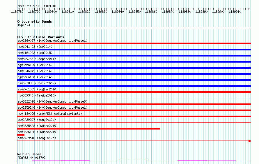The image size is (259, 164).
Task: Click the dgv655n100 (Coe2014) label
Action: (x=35, y=65)
